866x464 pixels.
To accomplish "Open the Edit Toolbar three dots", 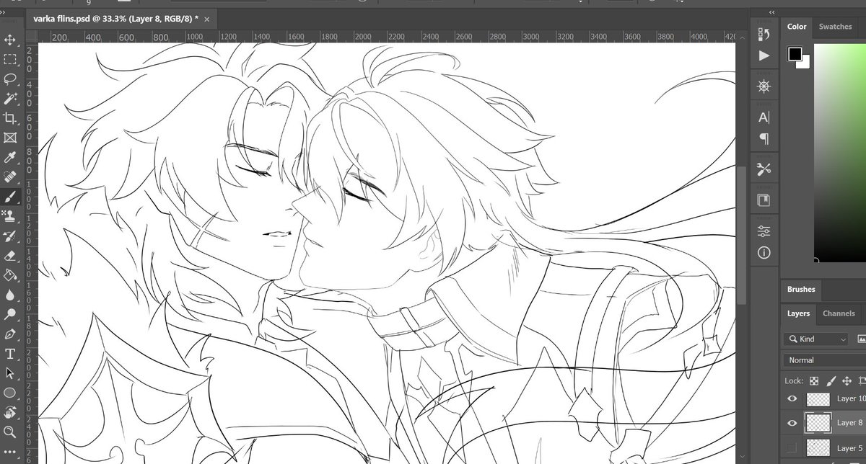I will 10,452.
